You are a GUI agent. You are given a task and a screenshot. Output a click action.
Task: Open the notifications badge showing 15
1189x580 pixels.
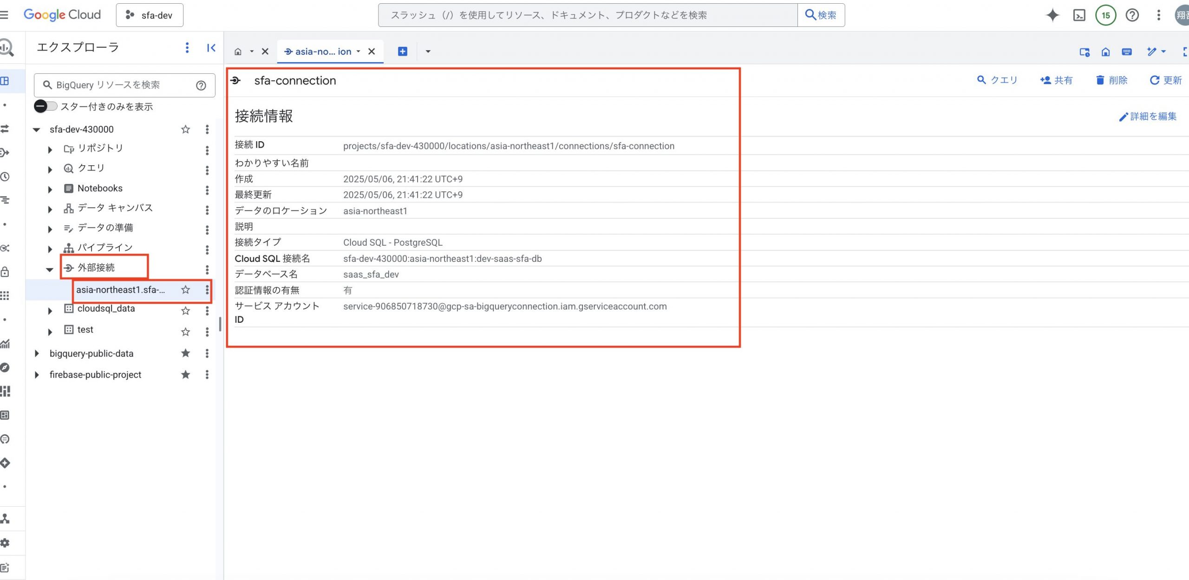point(1106,15)
